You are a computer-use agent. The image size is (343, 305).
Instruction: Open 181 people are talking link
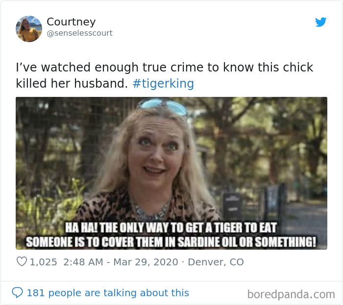(x=108, y=293)
